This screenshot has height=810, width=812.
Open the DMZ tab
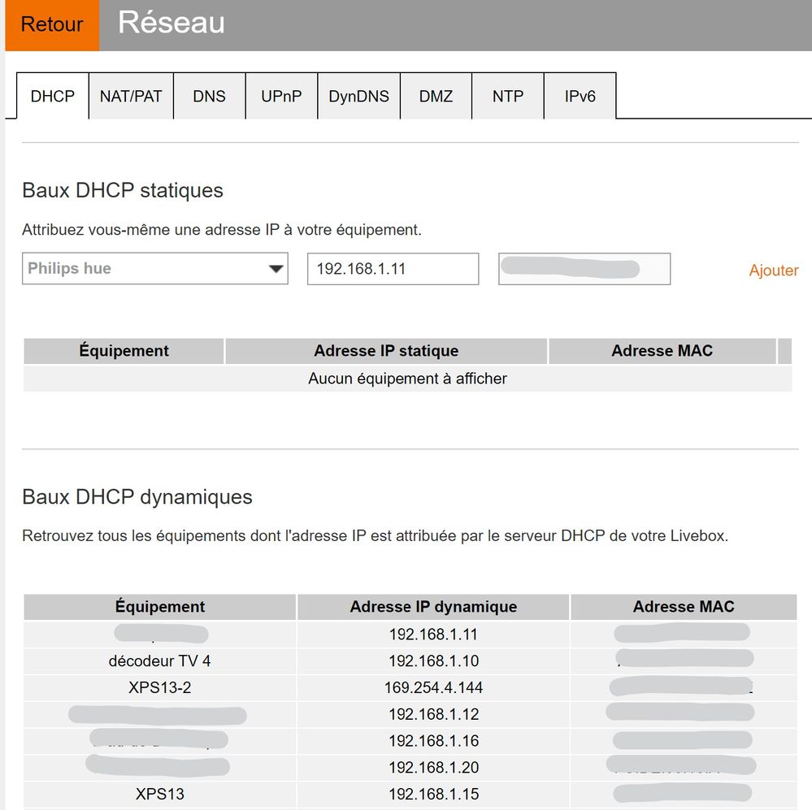[x=436, y=96]
